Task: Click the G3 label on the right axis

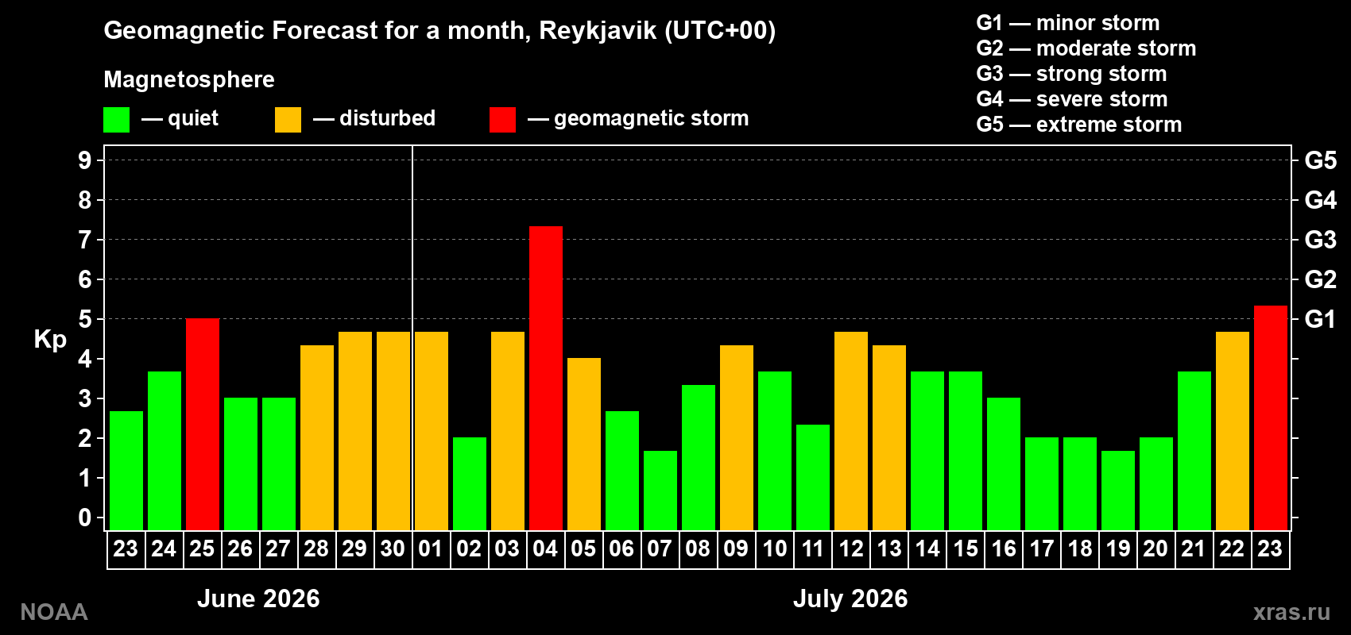Action: tap(1321, 240)
